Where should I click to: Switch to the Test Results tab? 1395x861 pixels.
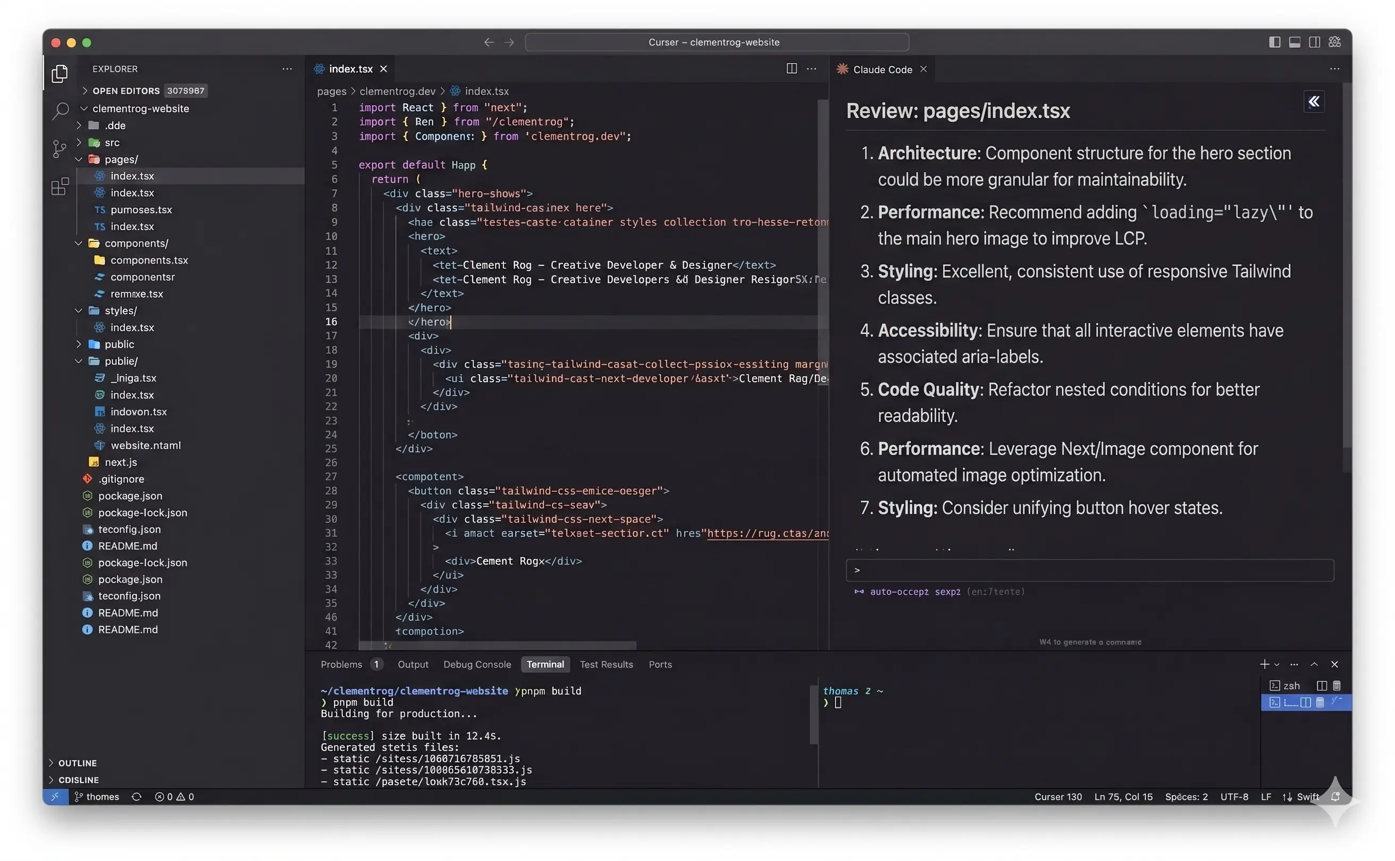pyautogui.click(x=606, y=664)
